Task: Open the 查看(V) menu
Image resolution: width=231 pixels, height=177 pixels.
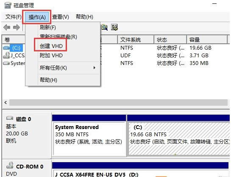Action: 61,17
